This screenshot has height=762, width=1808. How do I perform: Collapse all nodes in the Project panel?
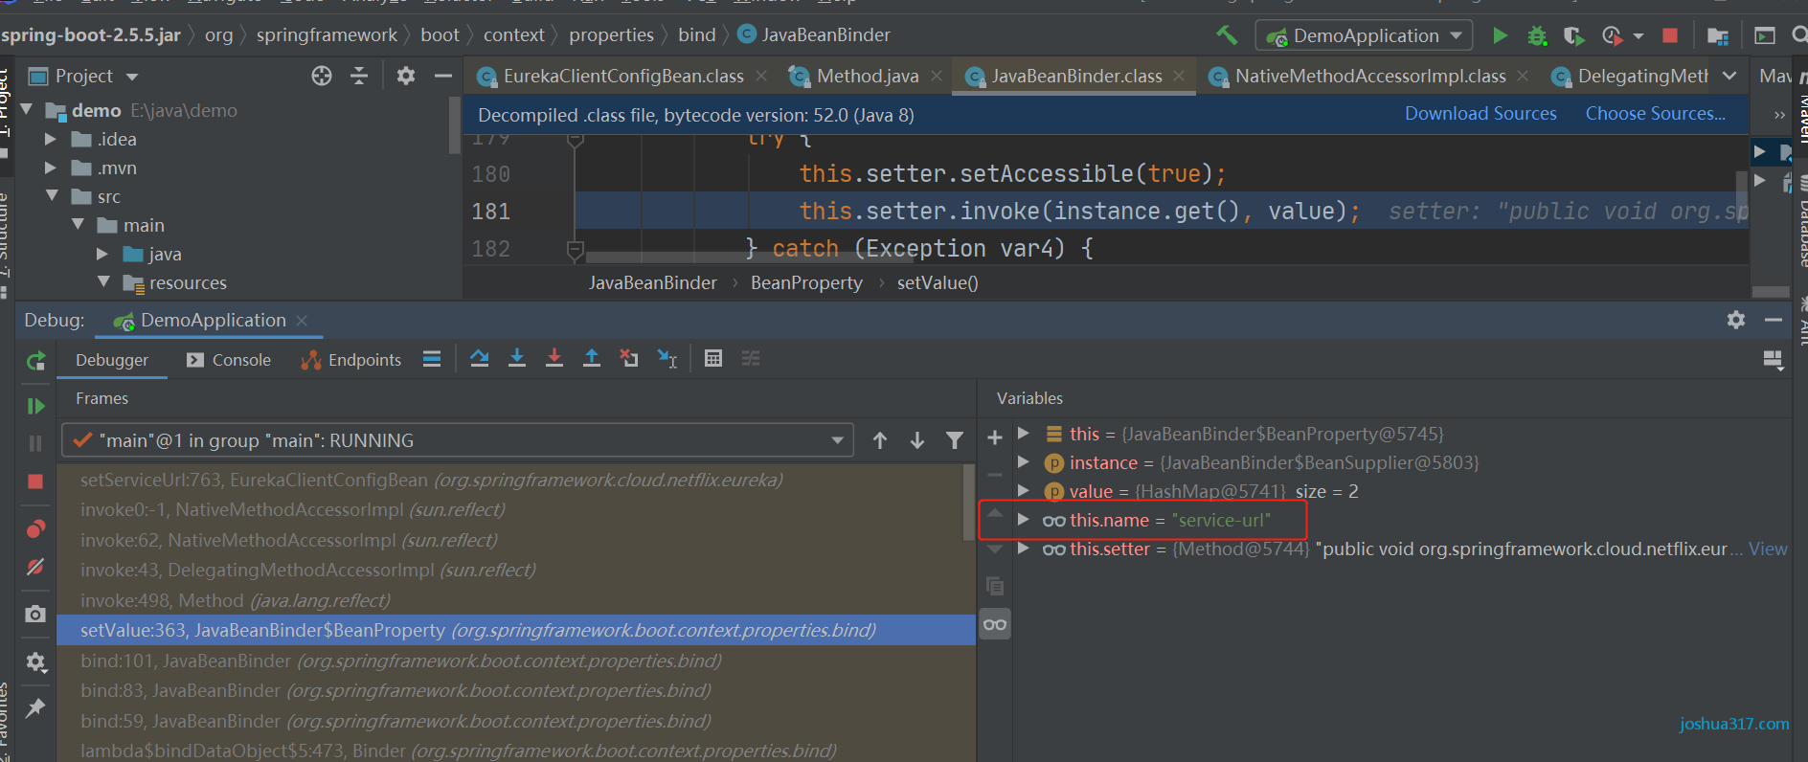pyautogui.click(x=359, y=76)
